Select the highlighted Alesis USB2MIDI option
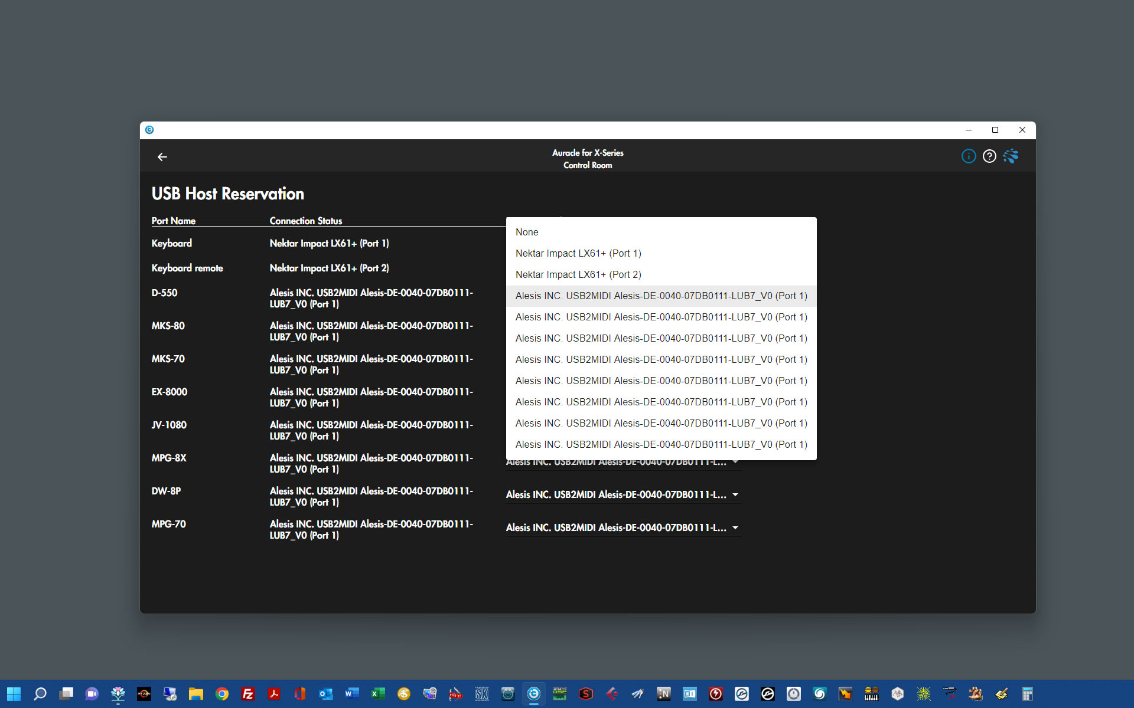Image resolution: width=1134 pixels, height=708 pixels. (661, 296)
